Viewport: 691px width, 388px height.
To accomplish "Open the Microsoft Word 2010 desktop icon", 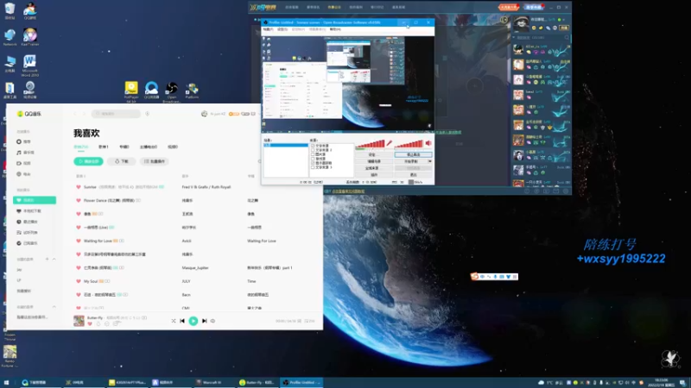I will point(29,66).
